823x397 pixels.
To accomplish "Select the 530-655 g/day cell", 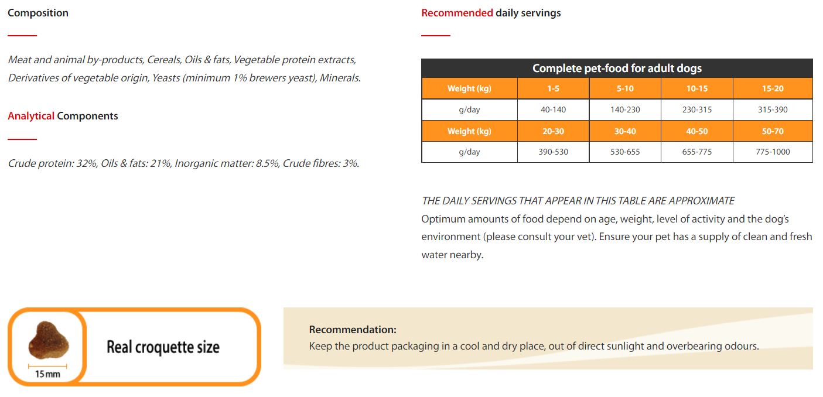I will pyautogui.click(x=625, y=152).
